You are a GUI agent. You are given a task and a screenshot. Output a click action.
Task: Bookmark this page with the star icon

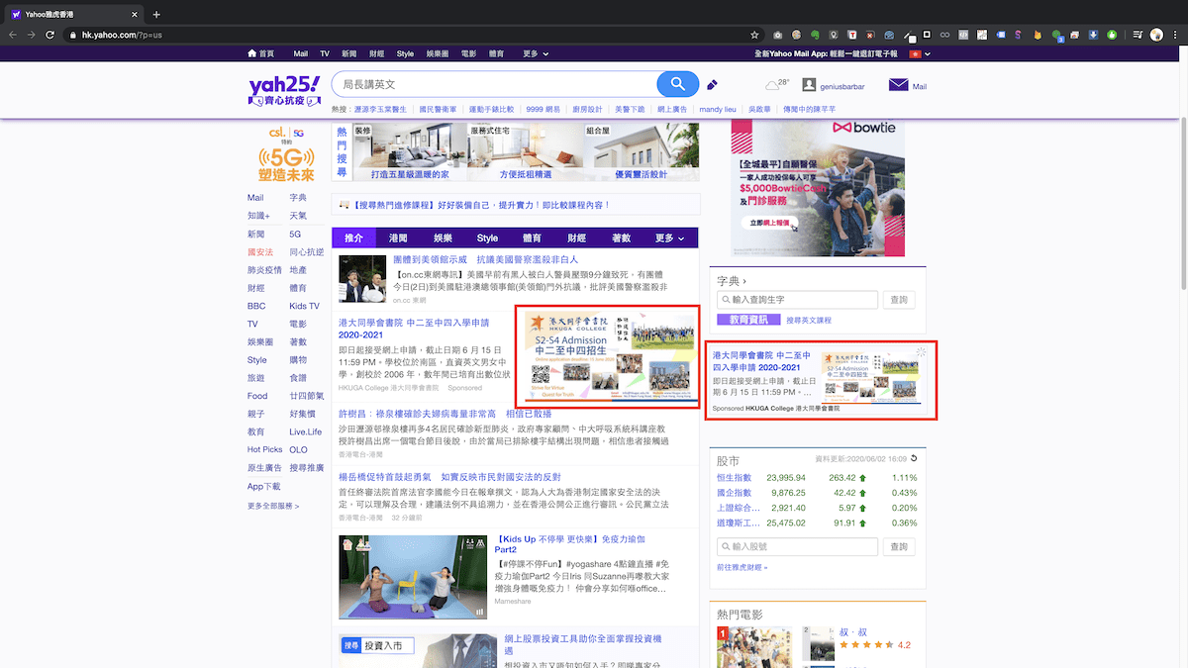754,35
